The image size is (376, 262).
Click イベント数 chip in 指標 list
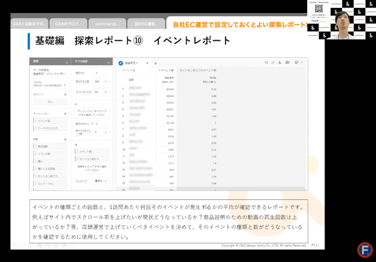tap(50, 154)
